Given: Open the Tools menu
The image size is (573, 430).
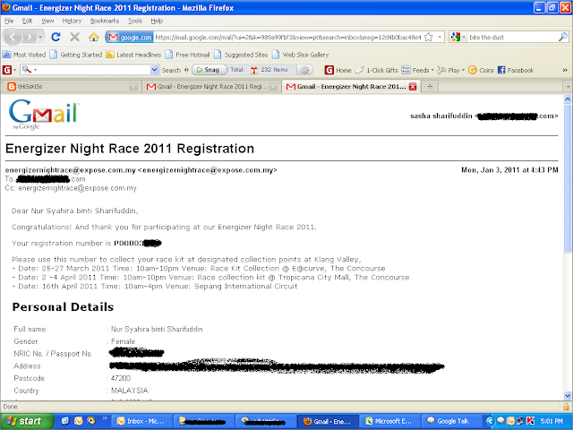Looking at the screenshot, I should point(135,21).
